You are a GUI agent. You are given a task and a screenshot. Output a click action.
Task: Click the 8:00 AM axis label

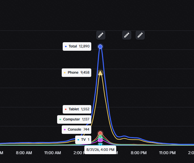pos(24,153)
